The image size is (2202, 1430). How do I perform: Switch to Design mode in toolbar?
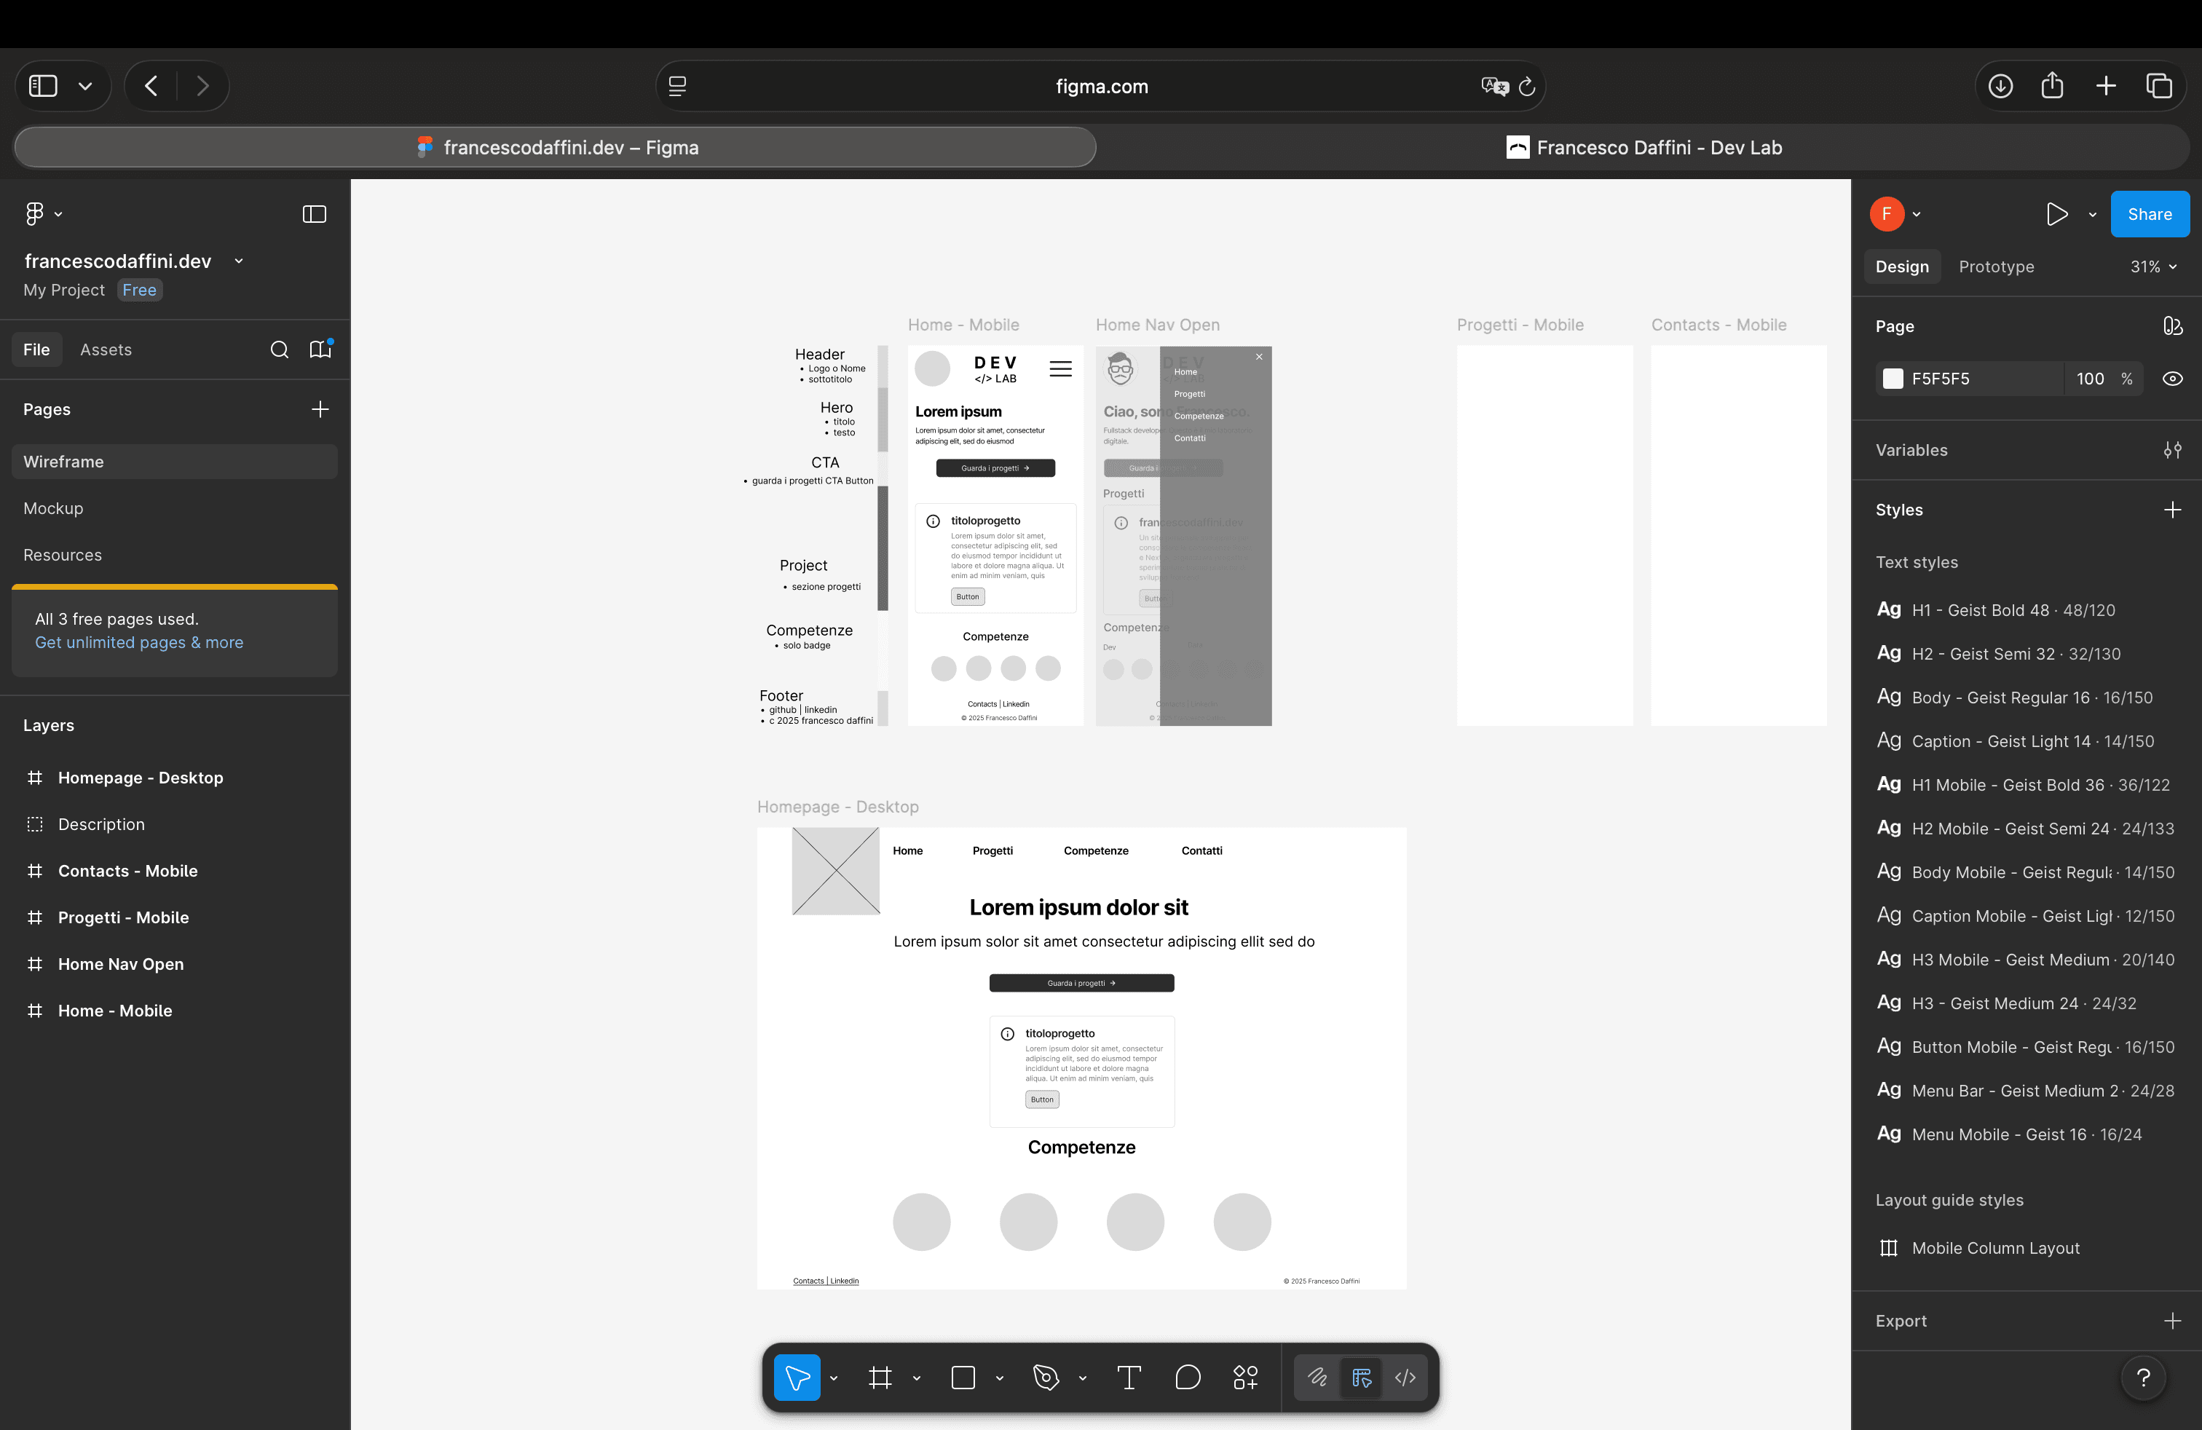pyautogui.click(x=1361, y=1378)
